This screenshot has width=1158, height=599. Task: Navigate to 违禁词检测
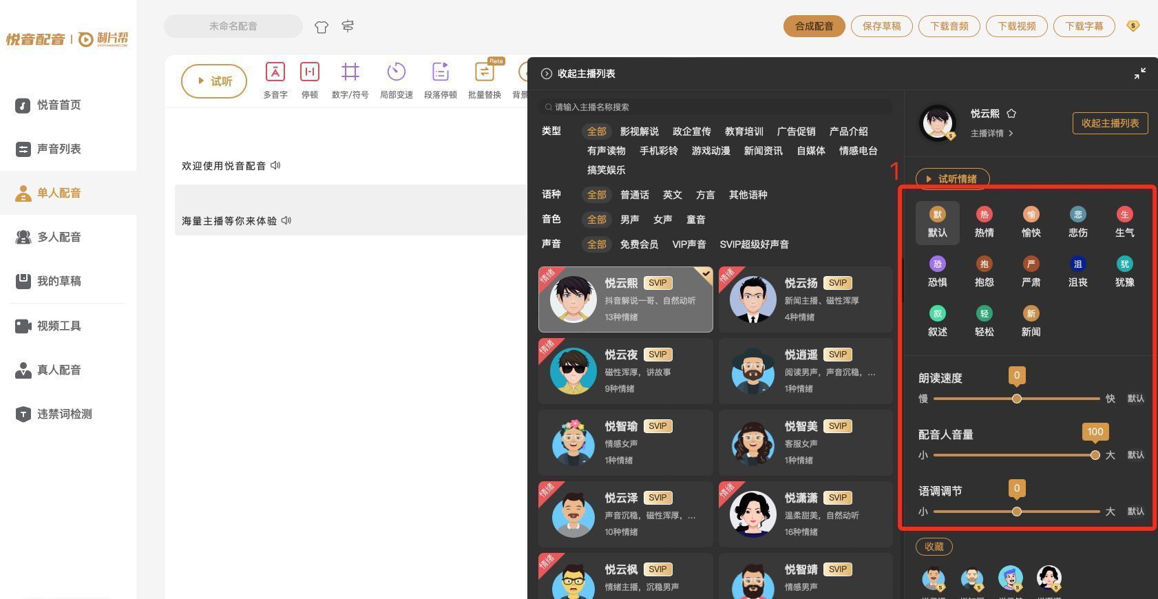(68, 414)
